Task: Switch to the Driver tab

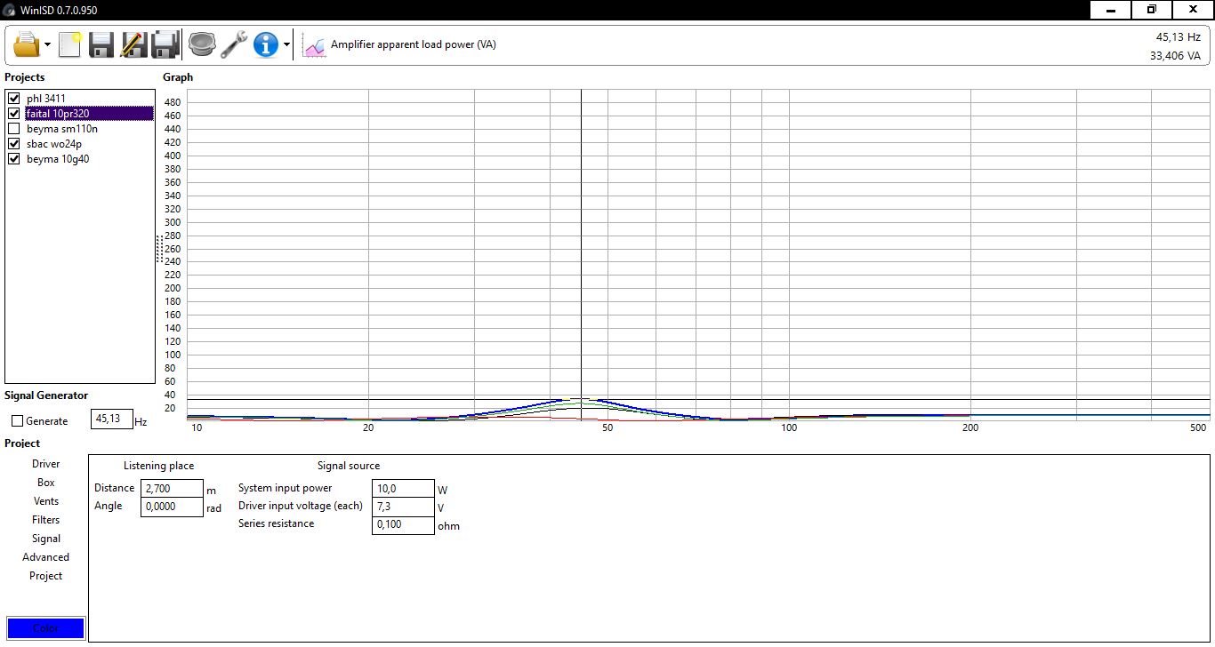Action: point(46,464)
